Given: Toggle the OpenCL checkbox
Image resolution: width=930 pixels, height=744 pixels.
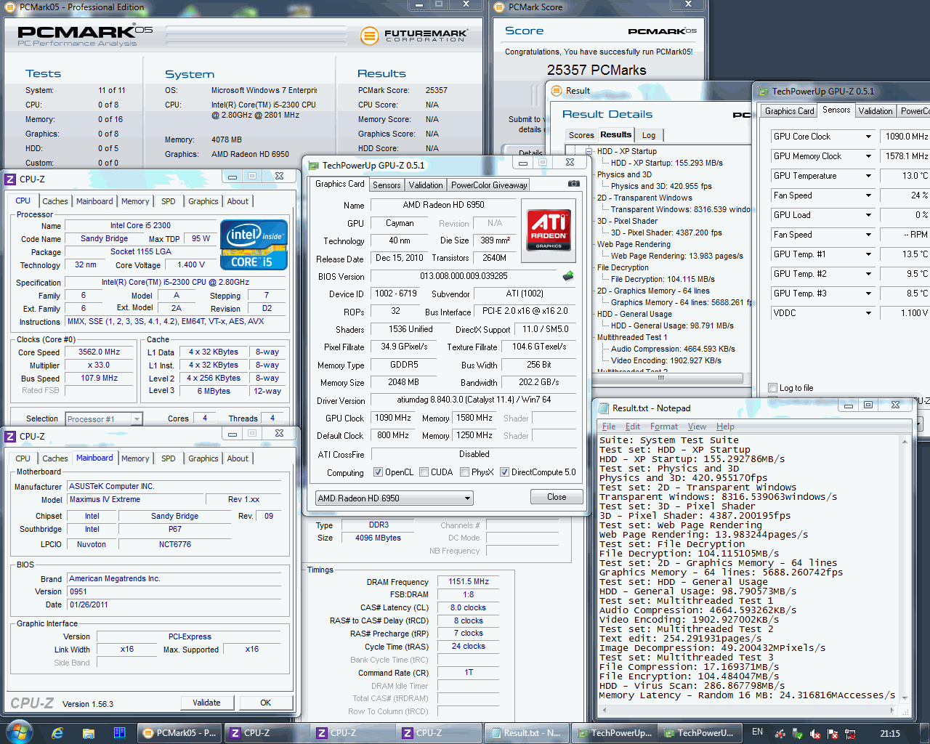Looking at the screenshot, I should (378, 472).
